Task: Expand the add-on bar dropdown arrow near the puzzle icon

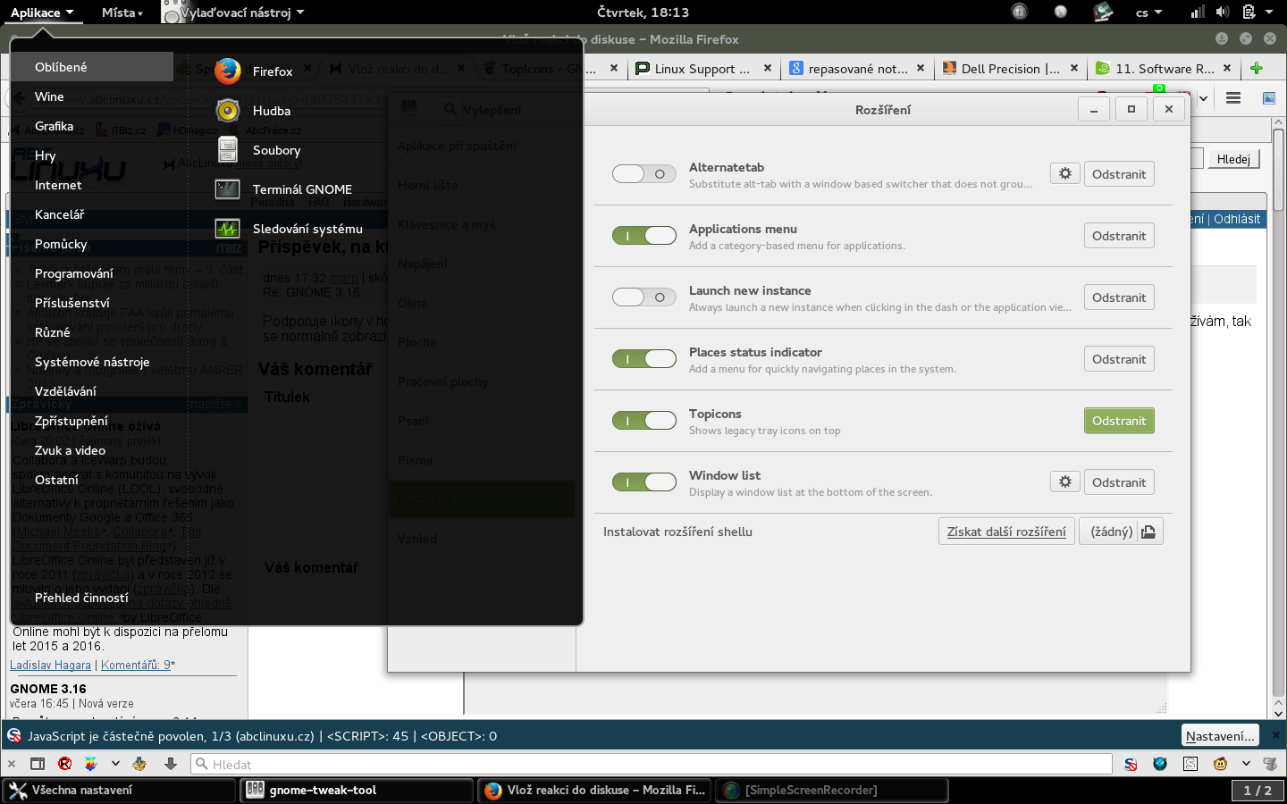Action: pos(115,764)
